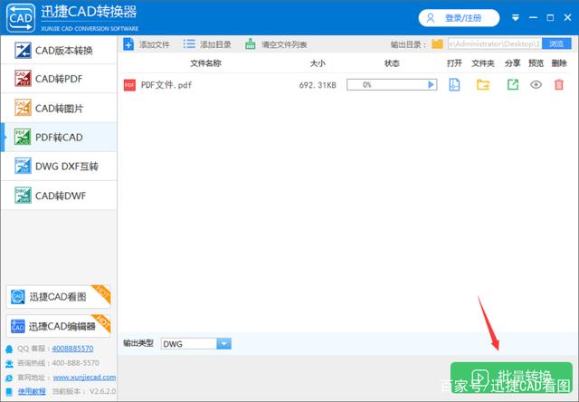
Task: Open the www.xunjiecad.com website link
Action: (x=84, y=378)
